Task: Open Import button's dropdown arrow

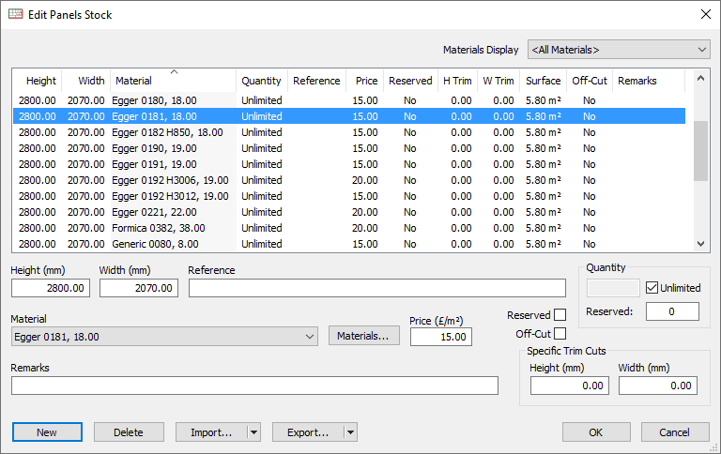Action: [253, 432]
